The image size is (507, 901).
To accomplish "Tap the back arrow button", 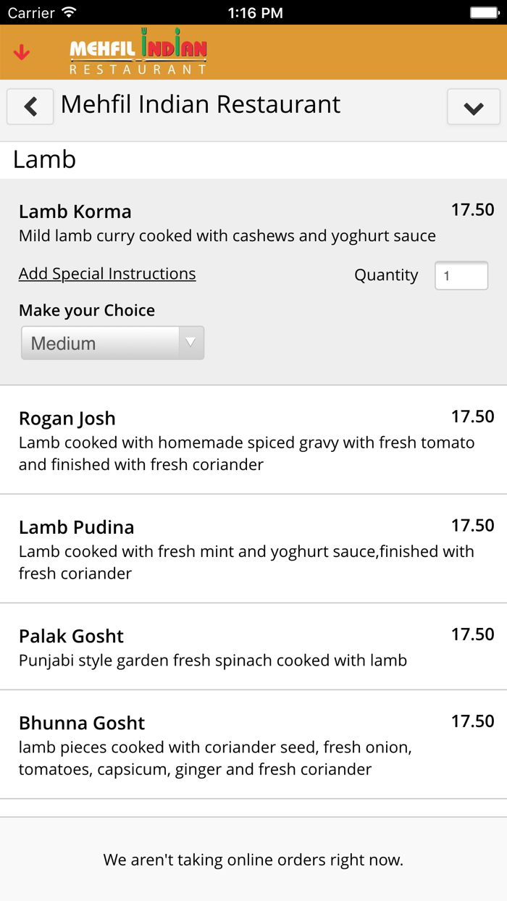I will (x=30, y=106).
